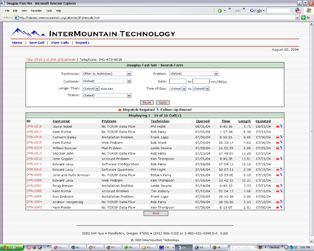Click the follow-up icon in DFN-1015 row
Viewport: 314px width, 251px height.
(x=281, y=143)
